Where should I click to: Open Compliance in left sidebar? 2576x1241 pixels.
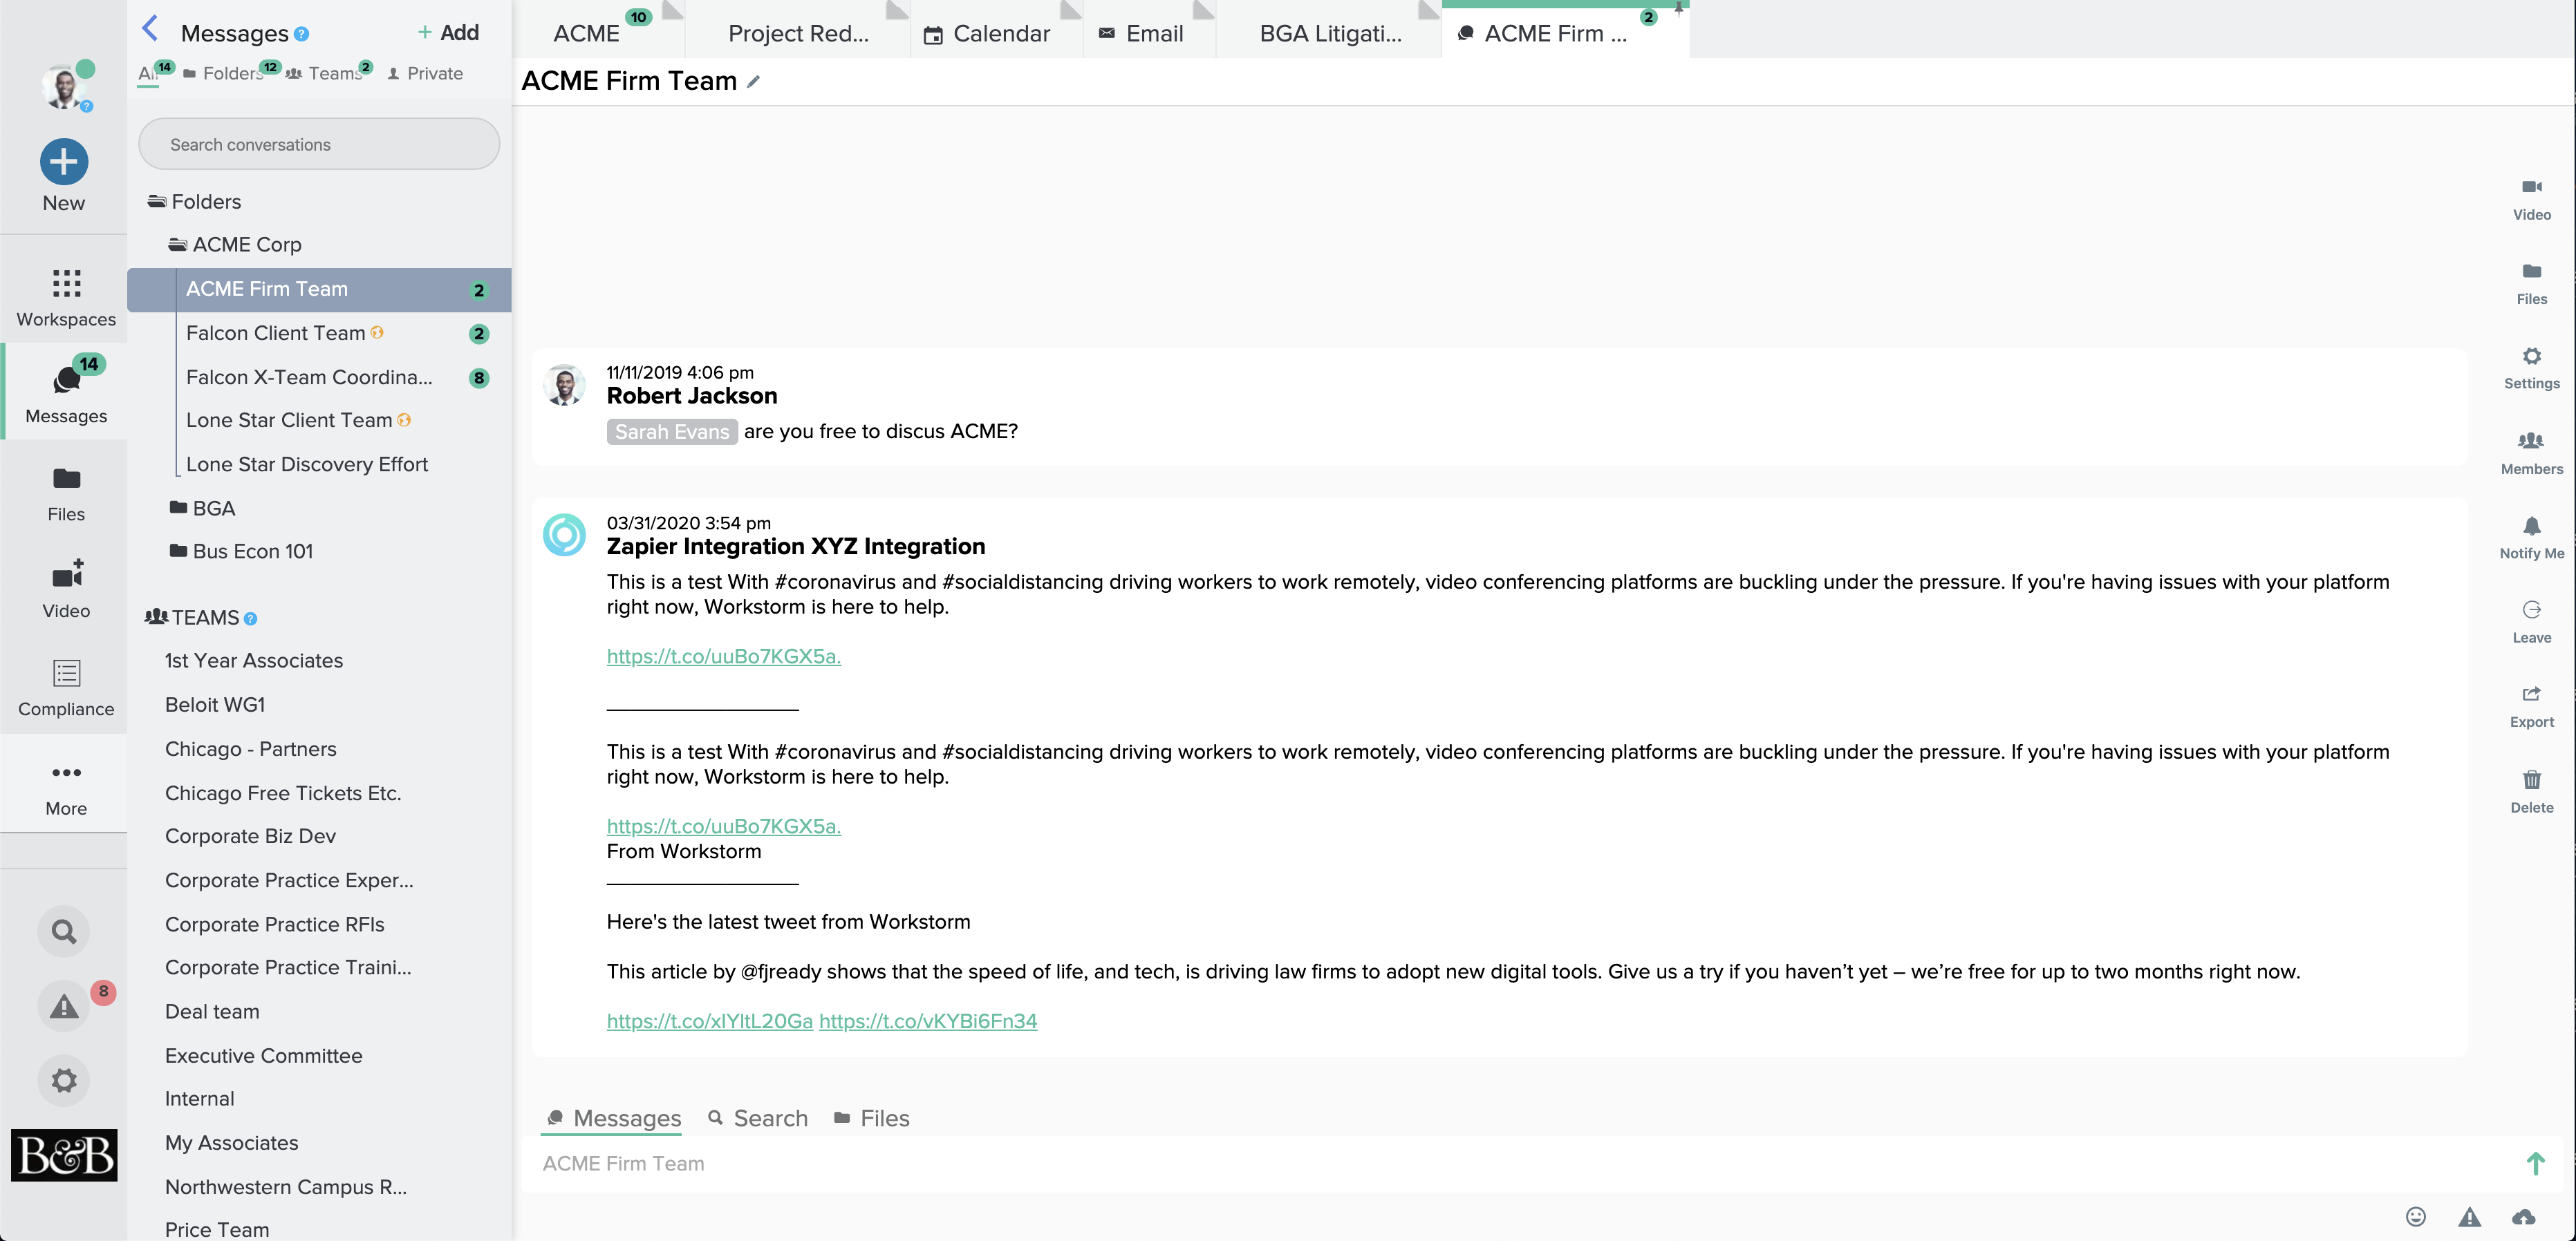point(66,686)
